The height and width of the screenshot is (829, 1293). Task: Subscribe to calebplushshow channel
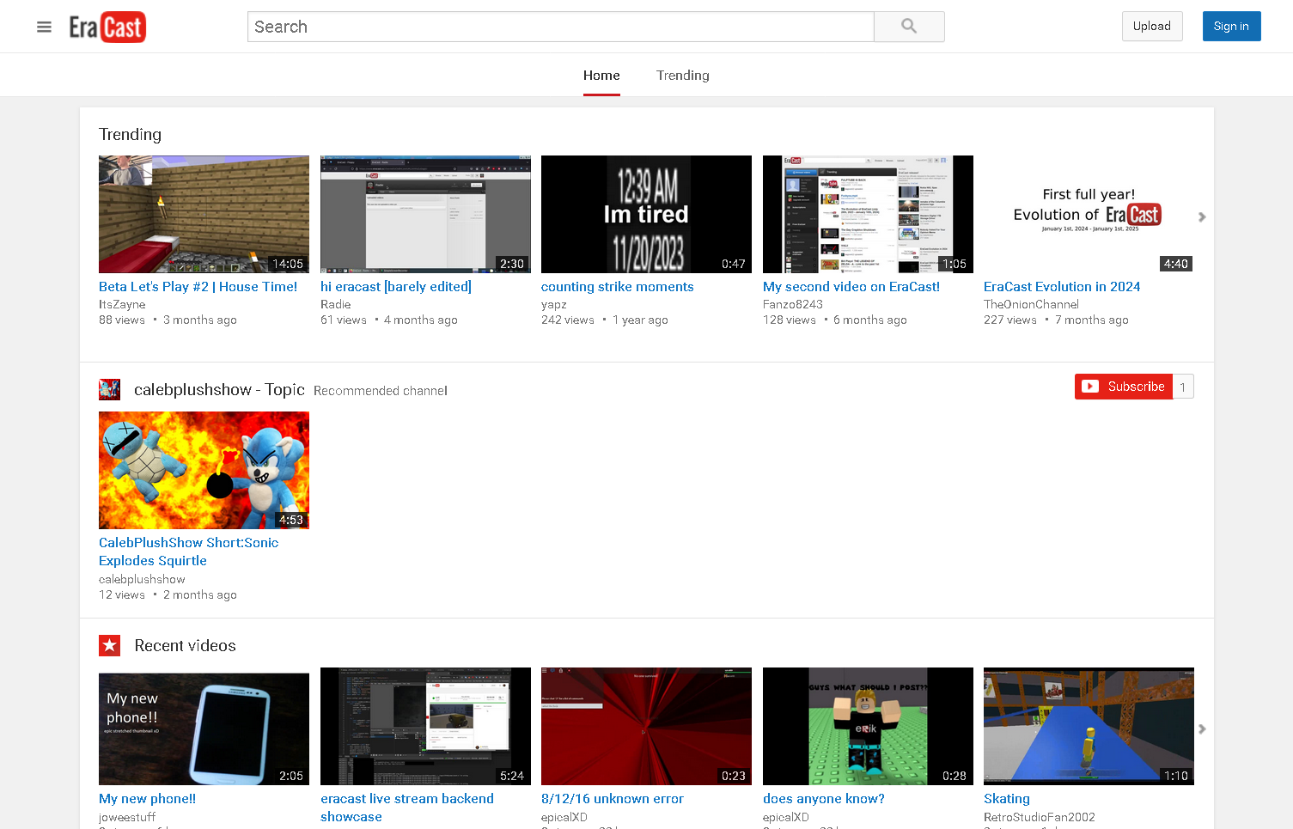pyautogui.click(x=1124, y=387)
